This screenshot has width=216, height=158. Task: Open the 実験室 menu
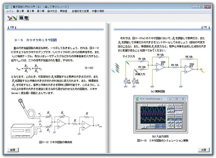click(63, 11)
